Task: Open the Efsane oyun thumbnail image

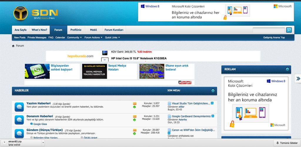Action: coord(152,71)
